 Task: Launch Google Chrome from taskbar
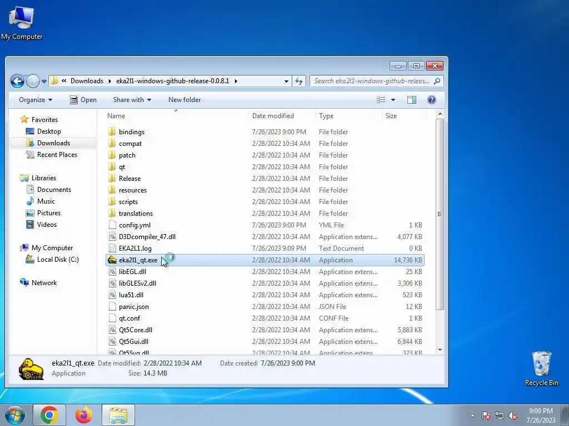[49, 415]
